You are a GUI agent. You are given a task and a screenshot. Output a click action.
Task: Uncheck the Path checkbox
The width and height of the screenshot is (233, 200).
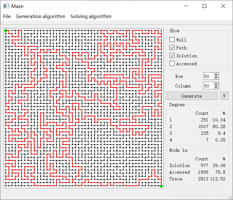172,48
